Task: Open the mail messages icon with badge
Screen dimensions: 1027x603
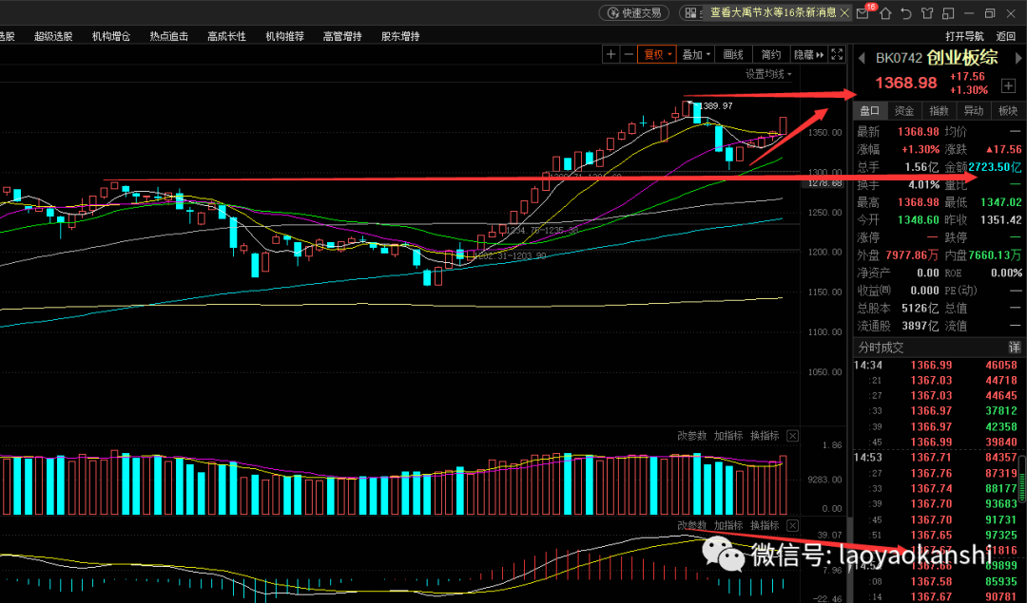Action: (x=863, y=13)
